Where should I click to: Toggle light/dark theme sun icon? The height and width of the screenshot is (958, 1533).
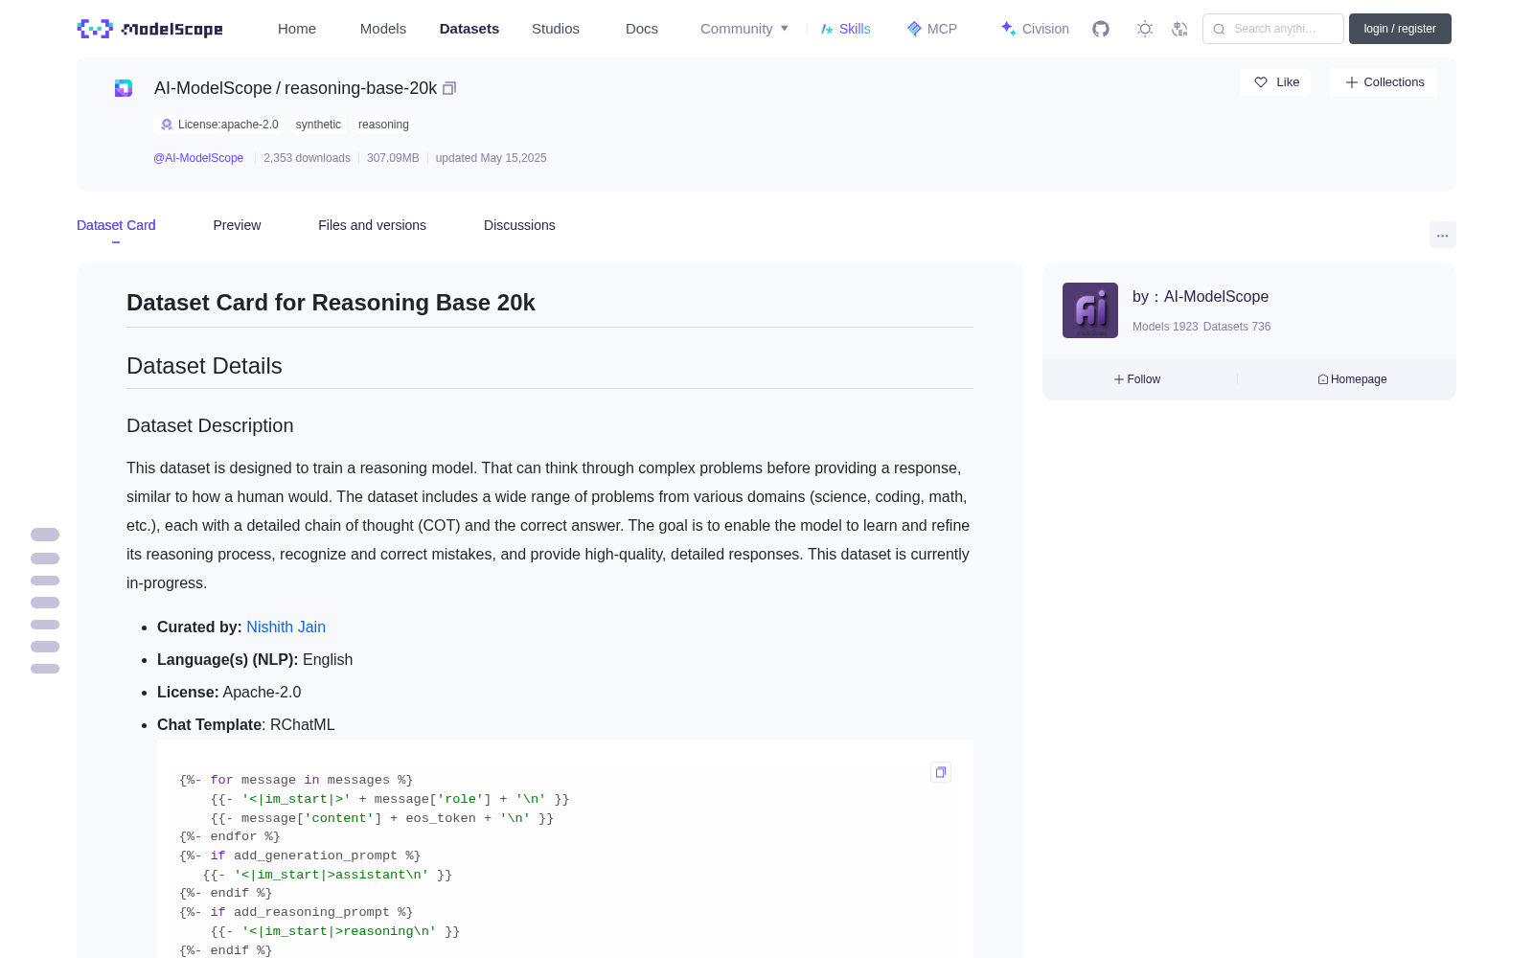tap(1144, 29)
